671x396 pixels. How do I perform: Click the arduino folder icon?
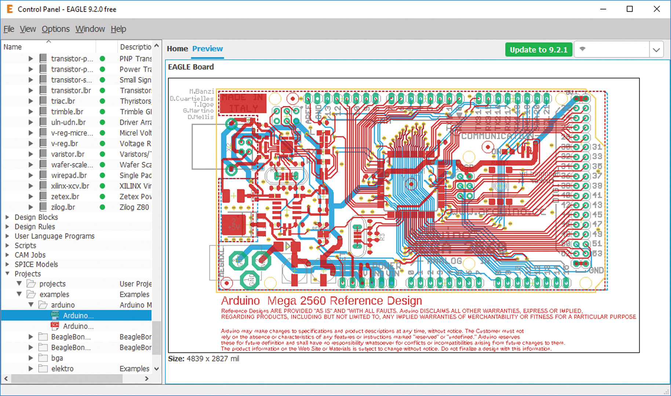coord(43,305)
